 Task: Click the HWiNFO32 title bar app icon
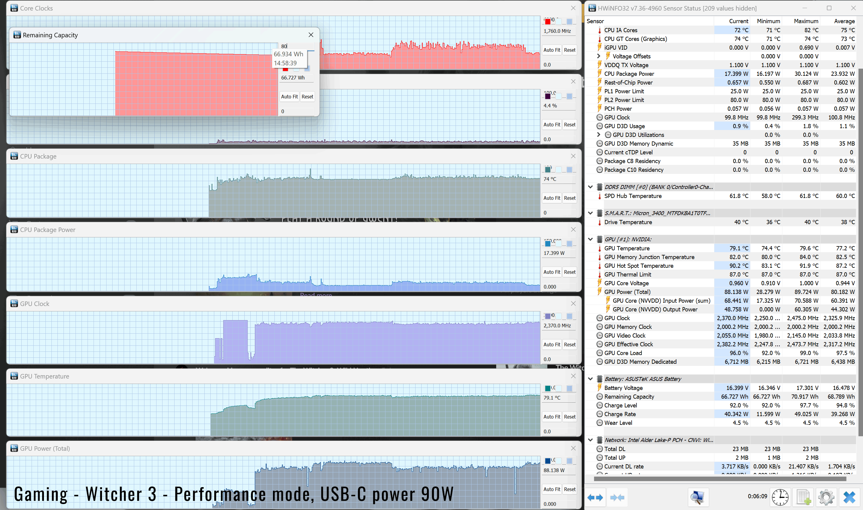pos(592,8)
